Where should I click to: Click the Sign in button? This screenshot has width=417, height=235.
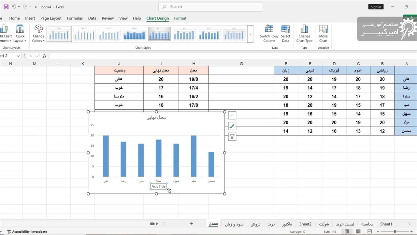(376, 7)
